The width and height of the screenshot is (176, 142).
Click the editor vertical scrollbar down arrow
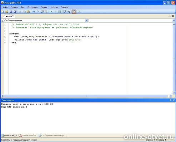(x=174, y=93)
